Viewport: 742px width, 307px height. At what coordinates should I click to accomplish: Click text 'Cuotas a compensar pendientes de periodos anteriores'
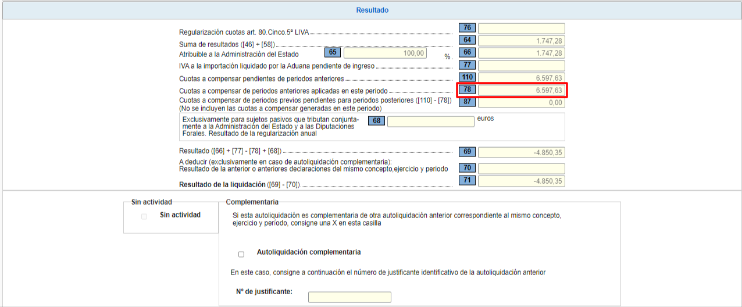click(262, 78)
